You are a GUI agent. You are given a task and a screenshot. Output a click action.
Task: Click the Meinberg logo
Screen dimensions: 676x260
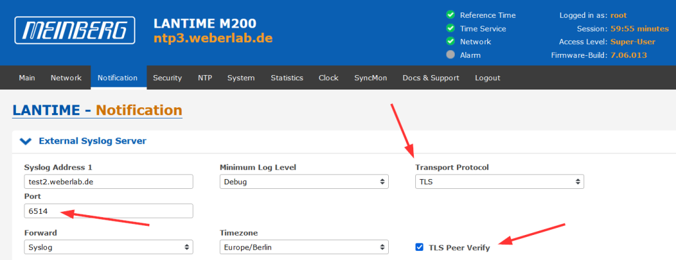click(75, 30)
